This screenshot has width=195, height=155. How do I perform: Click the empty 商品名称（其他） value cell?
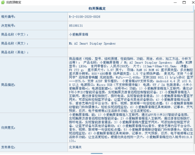tap(131, 52)
